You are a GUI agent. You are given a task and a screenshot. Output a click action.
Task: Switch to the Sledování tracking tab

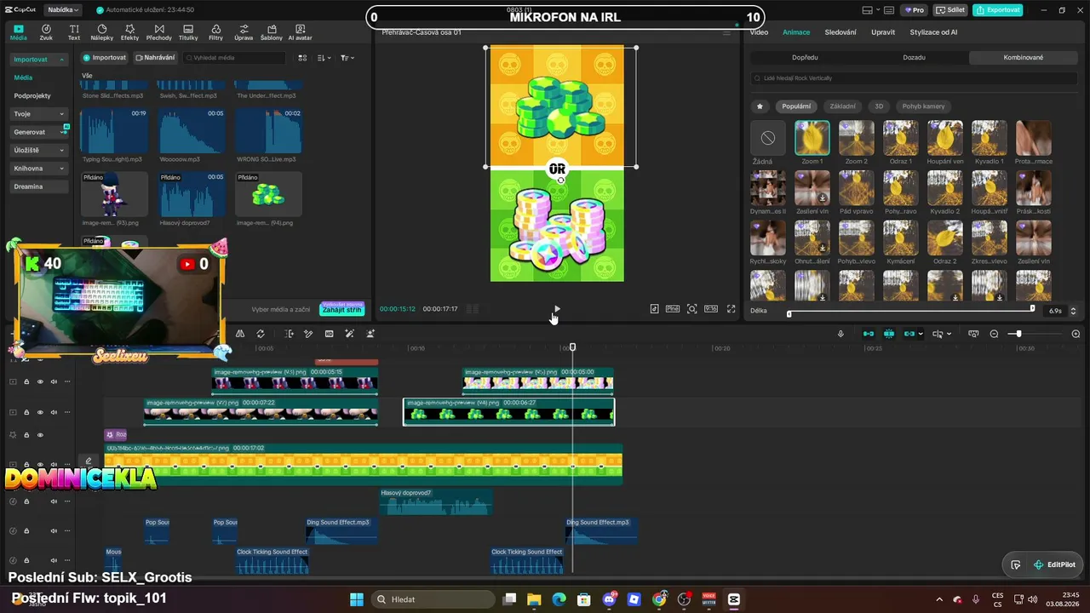[840, 32]
